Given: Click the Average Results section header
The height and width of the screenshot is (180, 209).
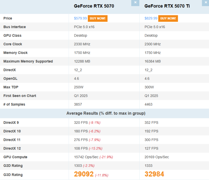Looking at the screenshot, I should [106, 113].
